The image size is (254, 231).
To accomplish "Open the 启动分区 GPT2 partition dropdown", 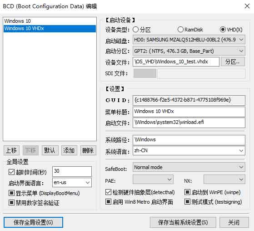I will (189, 51).
